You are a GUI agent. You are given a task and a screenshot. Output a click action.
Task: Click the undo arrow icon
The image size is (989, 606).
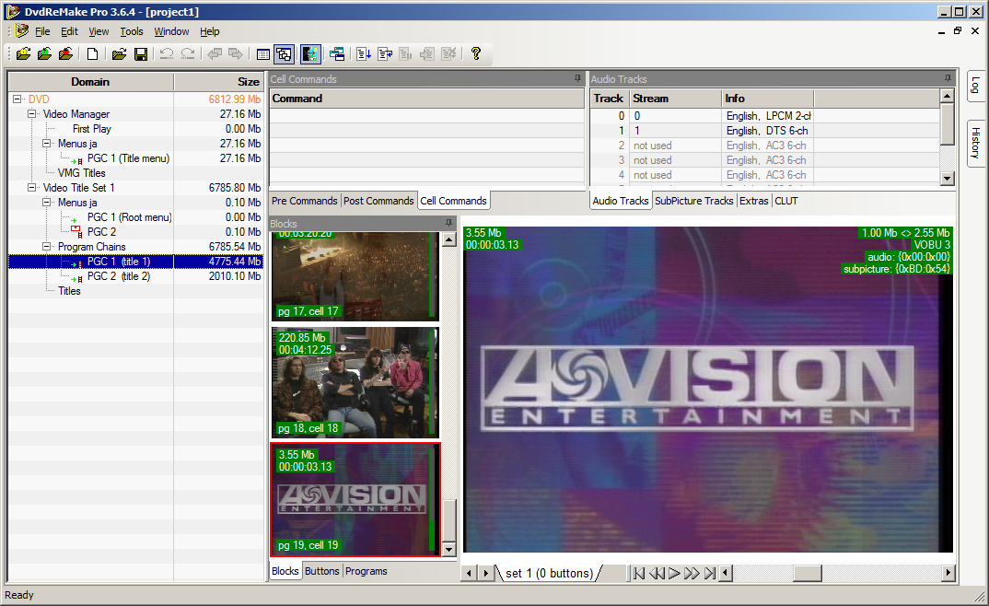click(x=167, y=54)
